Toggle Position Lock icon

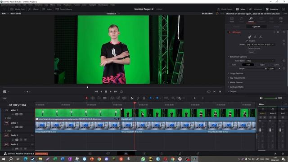point(144,98)
